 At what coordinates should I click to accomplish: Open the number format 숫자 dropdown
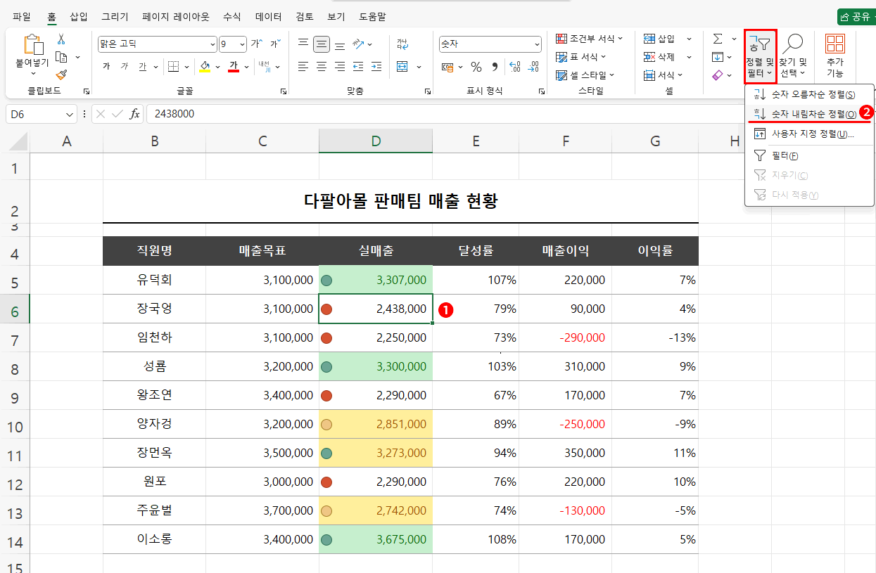pyautogui.click(x=537, y=44)
